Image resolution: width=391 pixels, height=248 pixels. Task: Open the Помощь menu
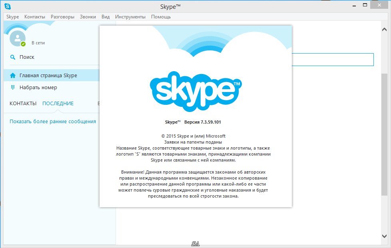[x=161, y=17]
